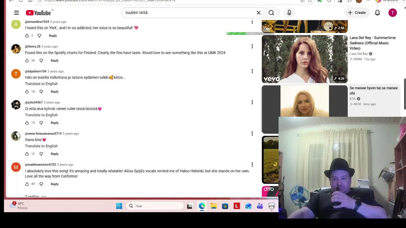The width and height of the screenshot is (406, 228).
Task: Start voice search with the microphone
Action: pos(289,13)
